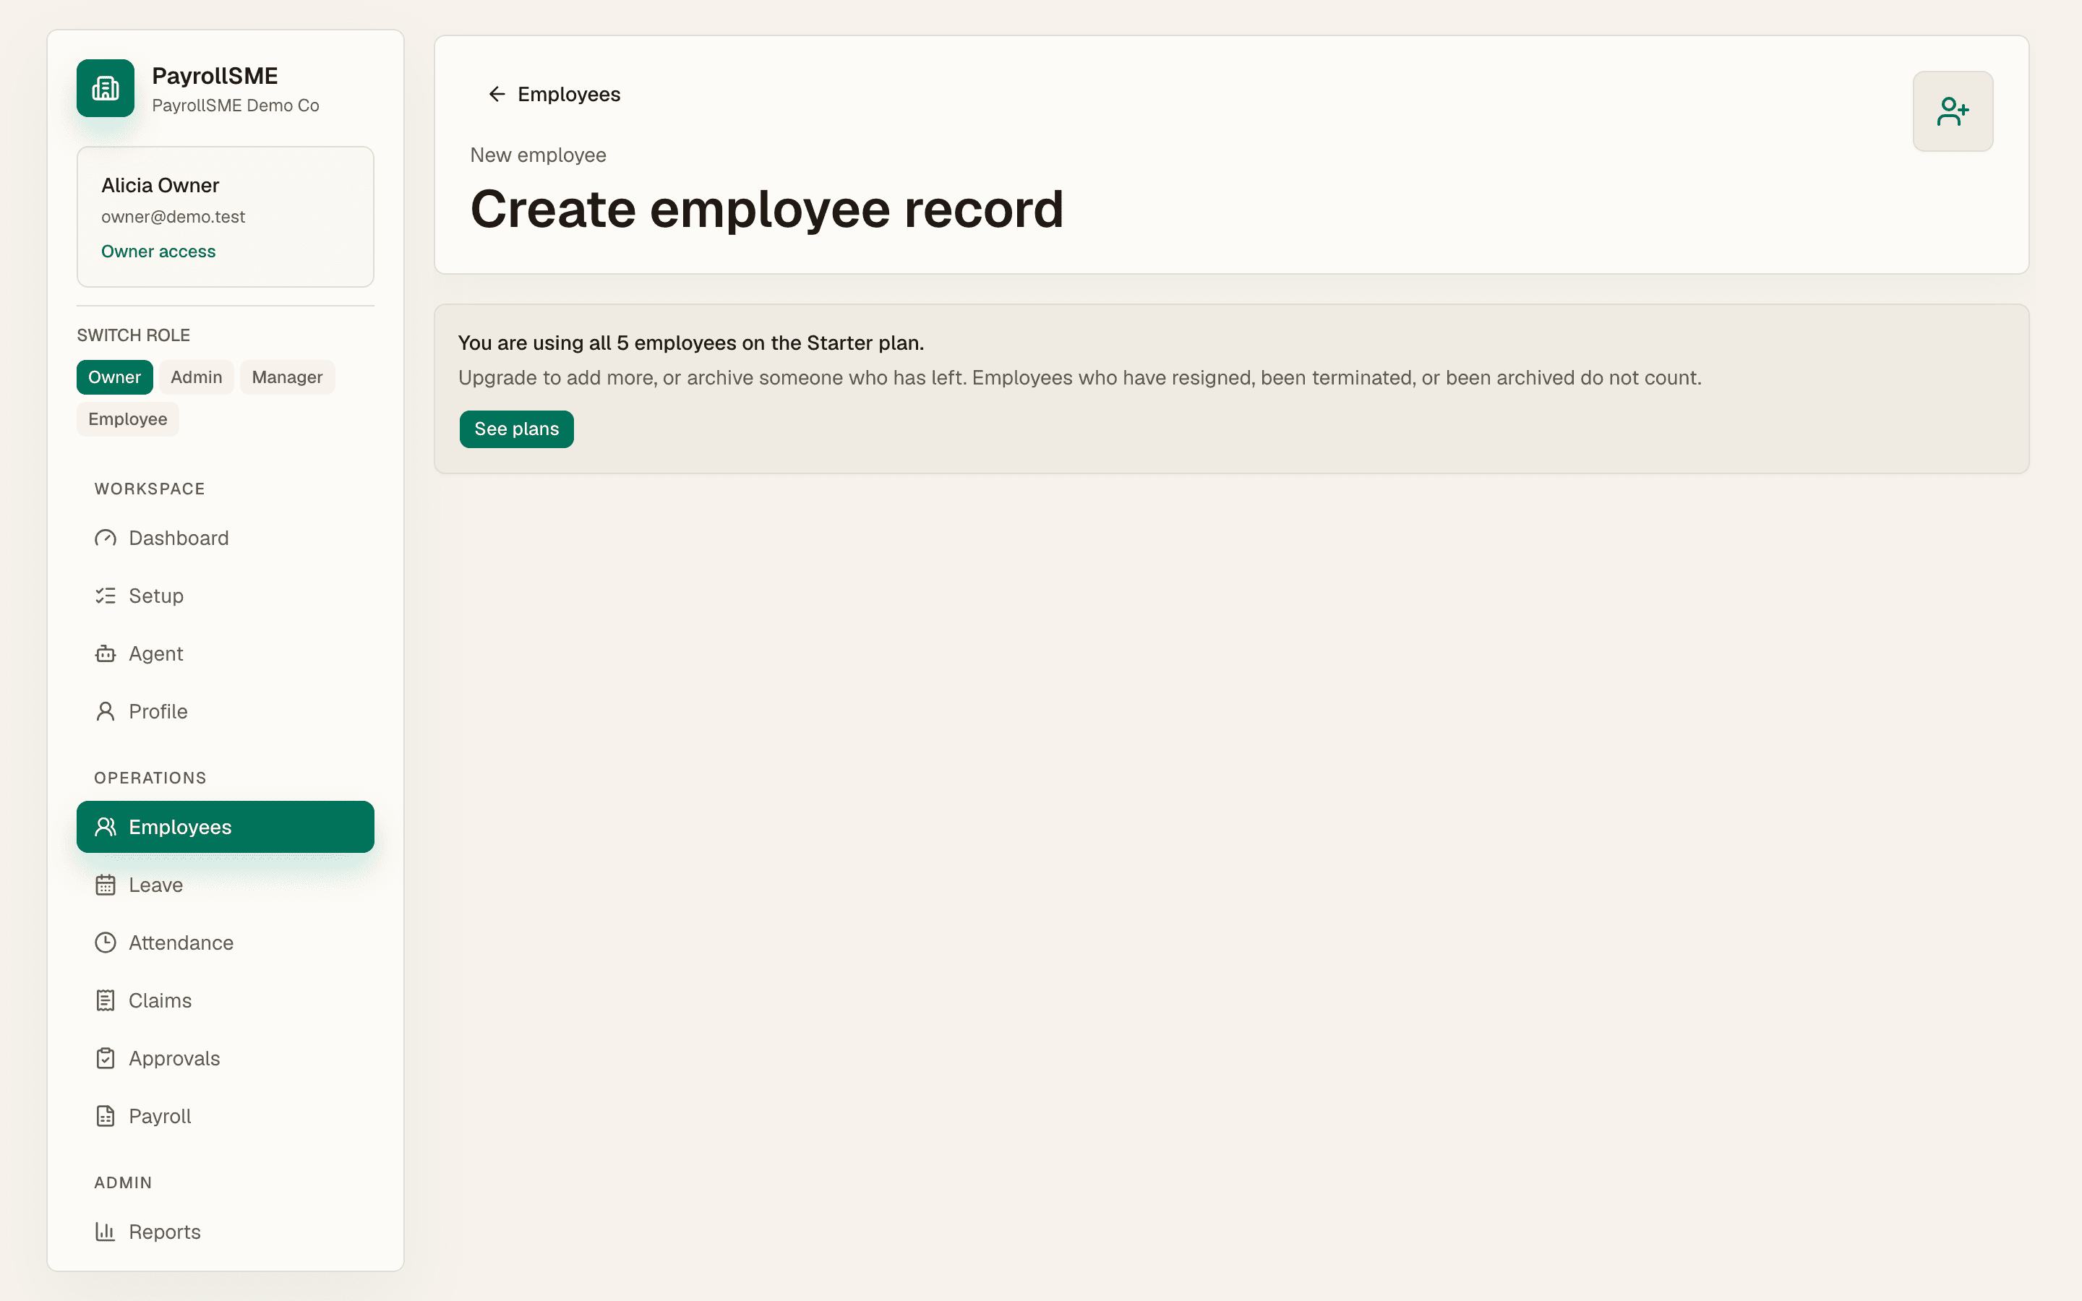Click the Profile person icon
The image size is (2082, 1301).
tap(105, 712)
